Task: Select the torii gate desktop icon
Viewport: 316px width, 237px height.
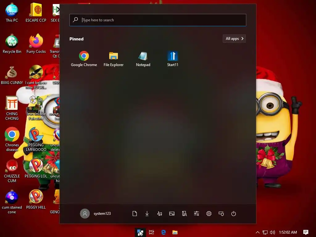Action: click(x=12, y=108)
